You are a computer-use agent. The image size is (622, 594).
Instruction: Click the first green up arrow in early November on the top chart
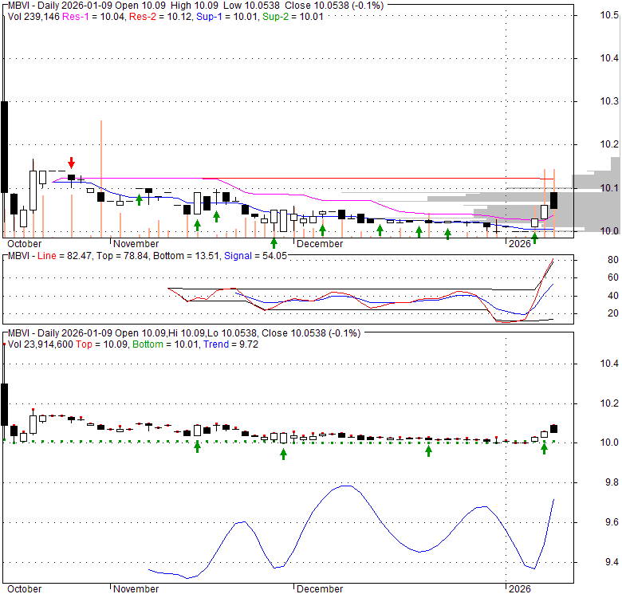click(139, 199)
